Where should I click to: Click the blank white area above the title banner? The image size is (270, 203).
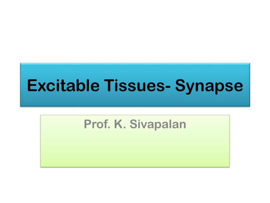pyautogui.click(x=135, y=31)
